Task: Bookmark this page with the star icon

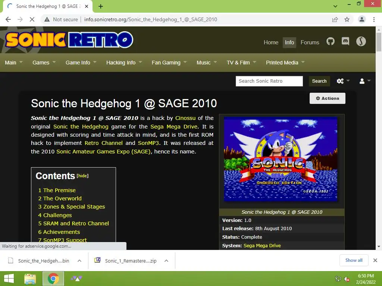Action: (x=347, y=19)
